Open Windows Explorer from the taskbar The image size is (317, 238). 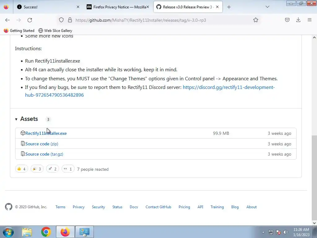coord(27,232)
